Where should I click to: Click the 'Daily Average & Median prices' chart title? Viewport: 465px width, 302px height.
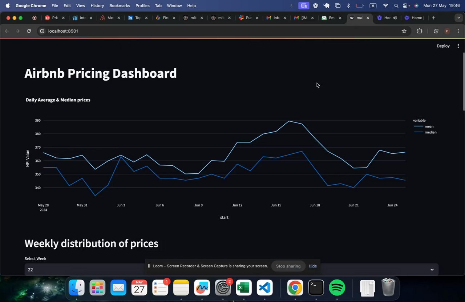[x=58, y=100]
